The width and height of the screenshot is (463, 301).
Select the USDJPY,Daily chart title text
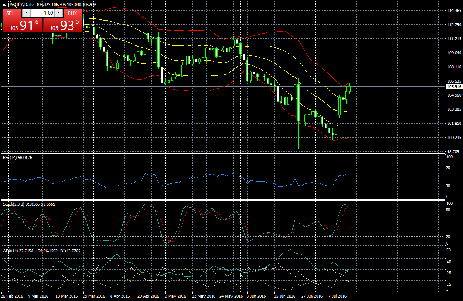[x=21, y=4]
